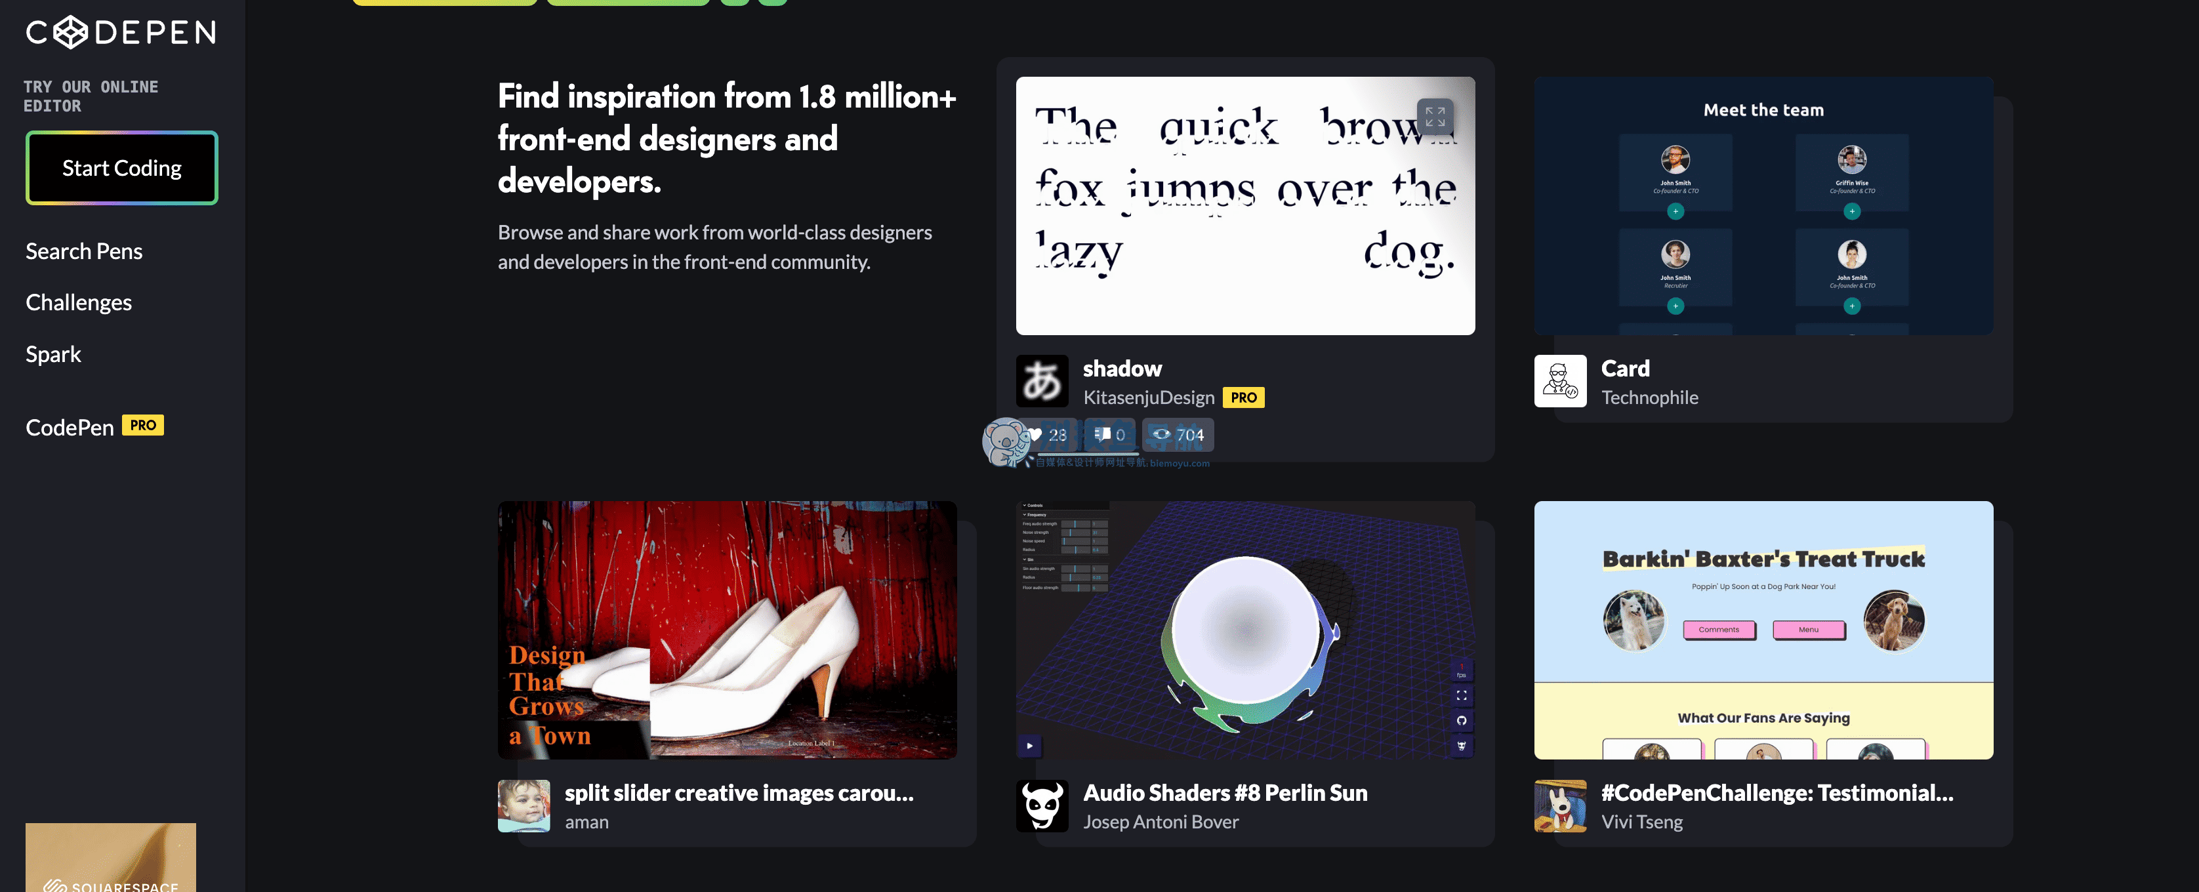Visit the Technophile author profile

coord(1649,397)
